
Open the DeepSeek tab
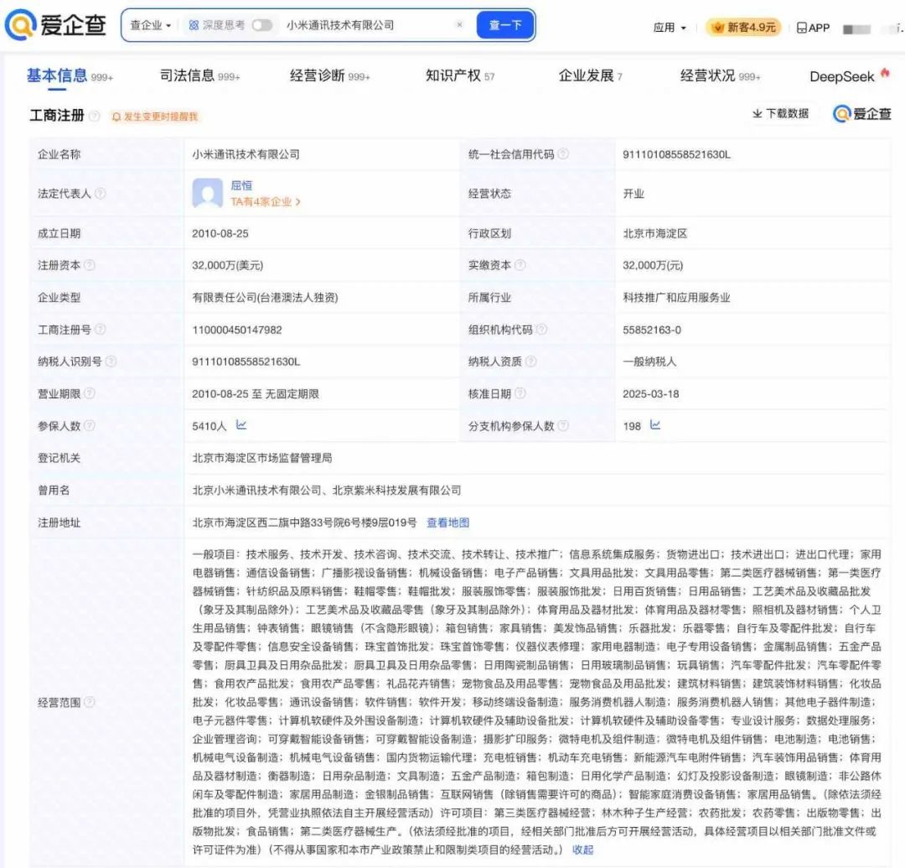coord(848,76)
